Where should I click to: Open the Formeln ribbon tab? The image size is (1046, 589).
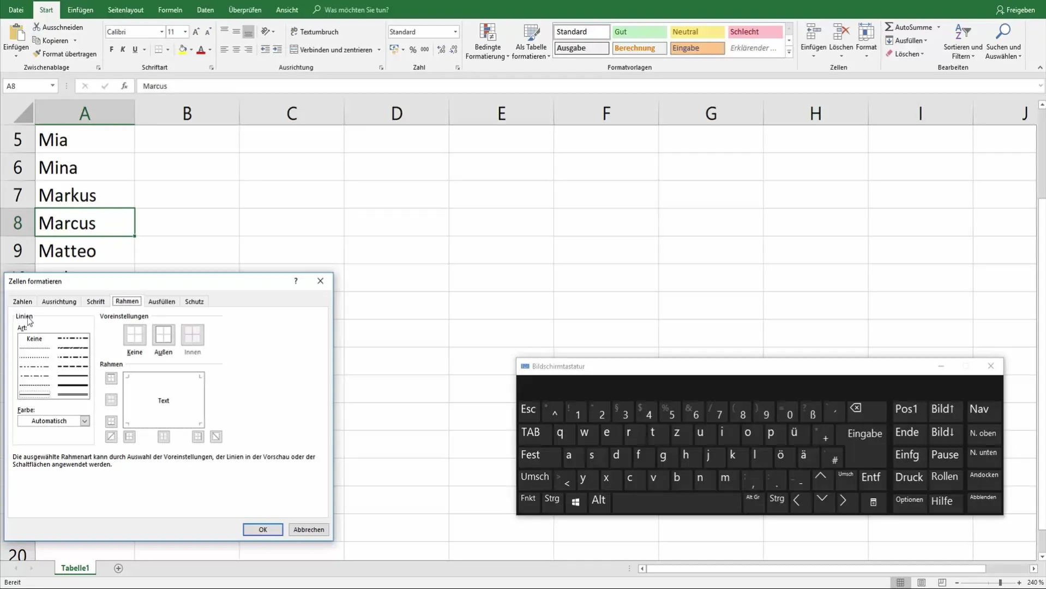point(170,10)
